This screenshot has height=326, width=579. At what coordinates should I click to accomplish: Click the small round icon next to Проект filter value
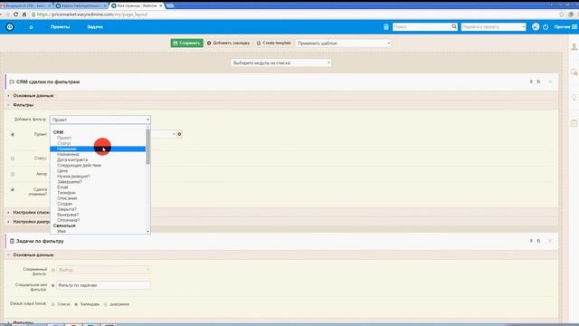pyautogui.click(x=179, y=134)
